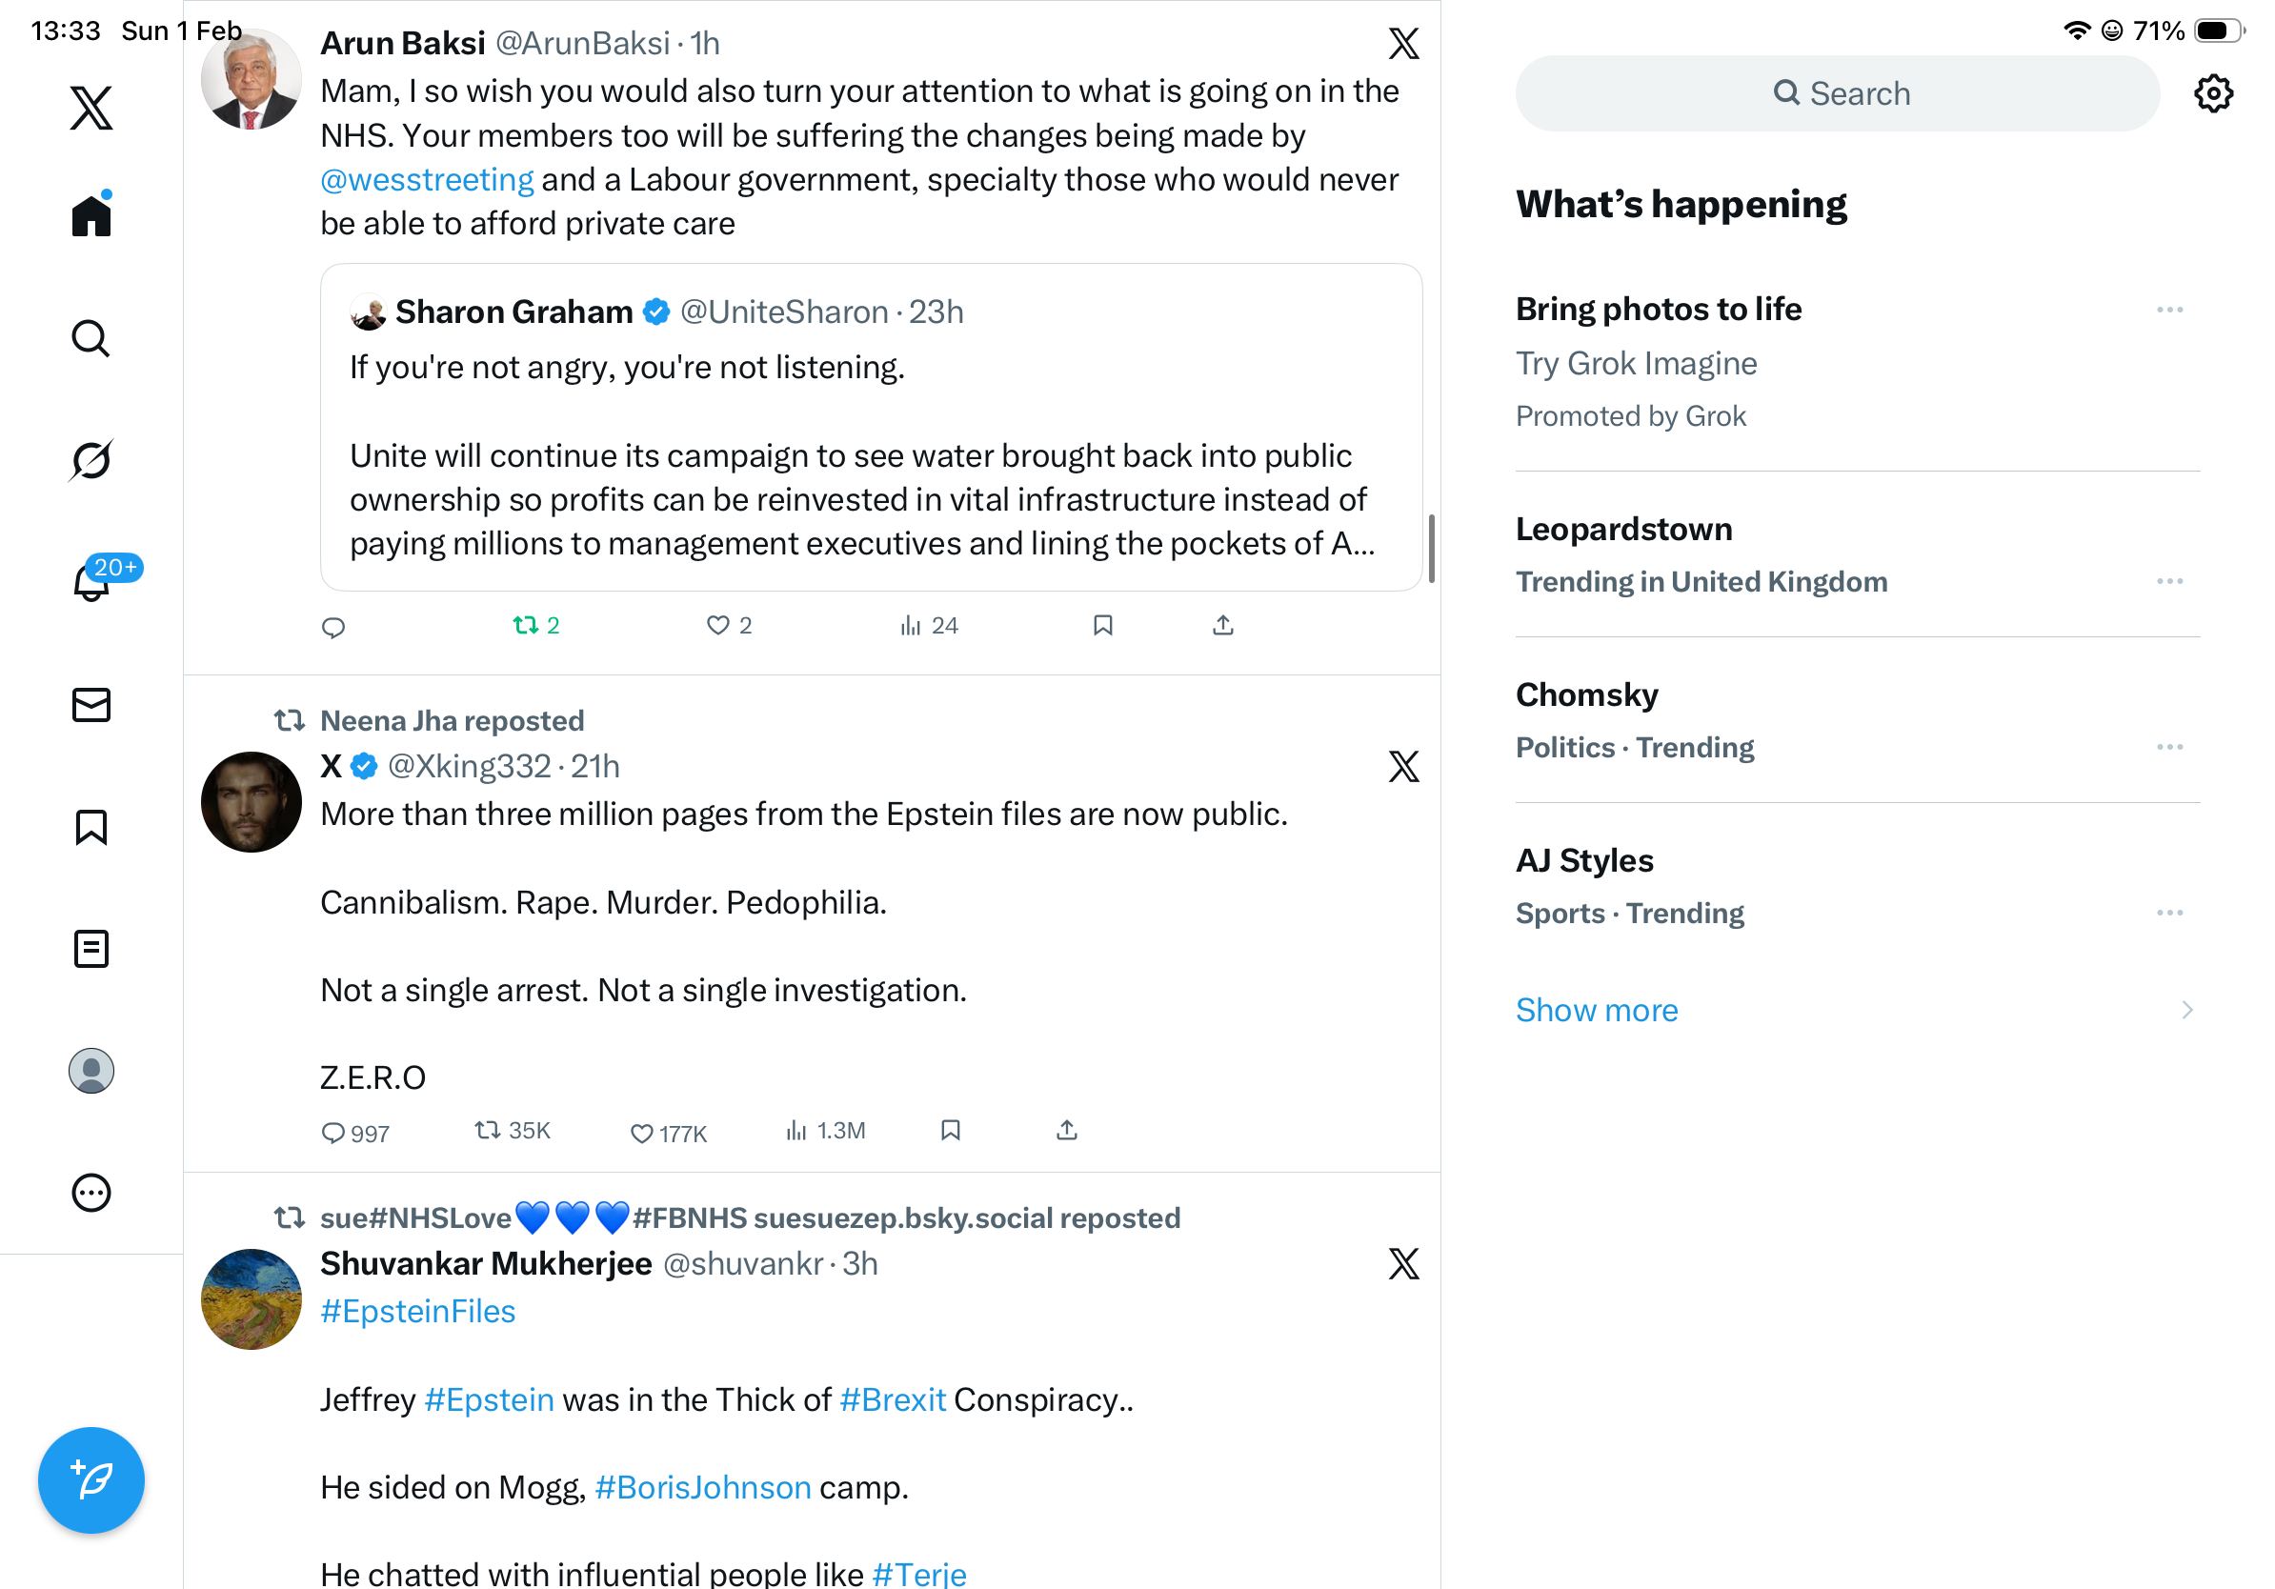Image resolution: width=2275 pixels, height=1589 pixels.
Task: Open Bookmarks in the left sidebar
Action: [91, 827]
